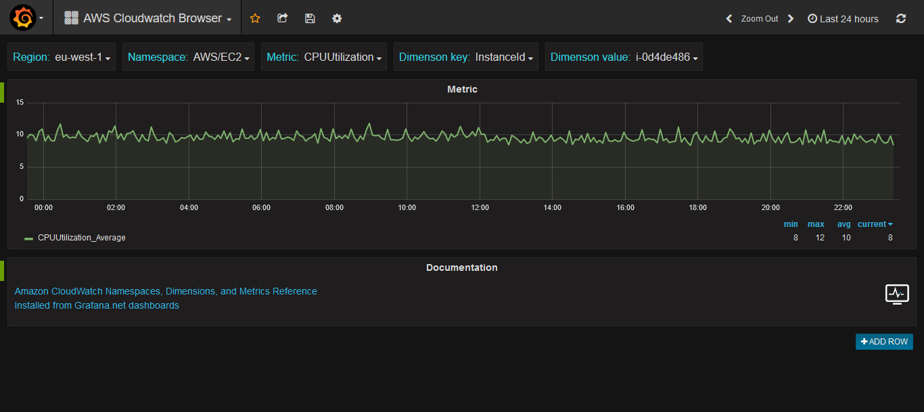Open dashboard settings gear icon
Image resolution: width=924 pixels, height=412 pixels.
click(337, 18)
